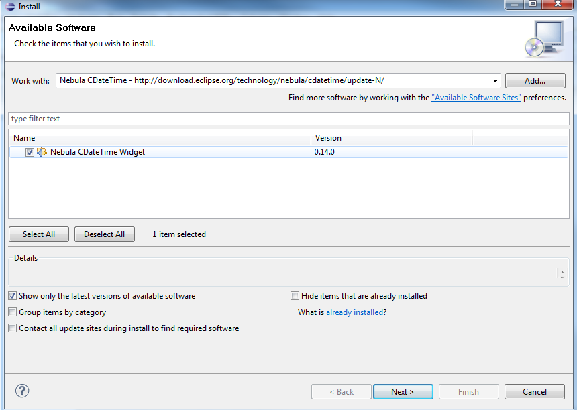Toggle Show only the latest versions checkbox

click(13, 295)
